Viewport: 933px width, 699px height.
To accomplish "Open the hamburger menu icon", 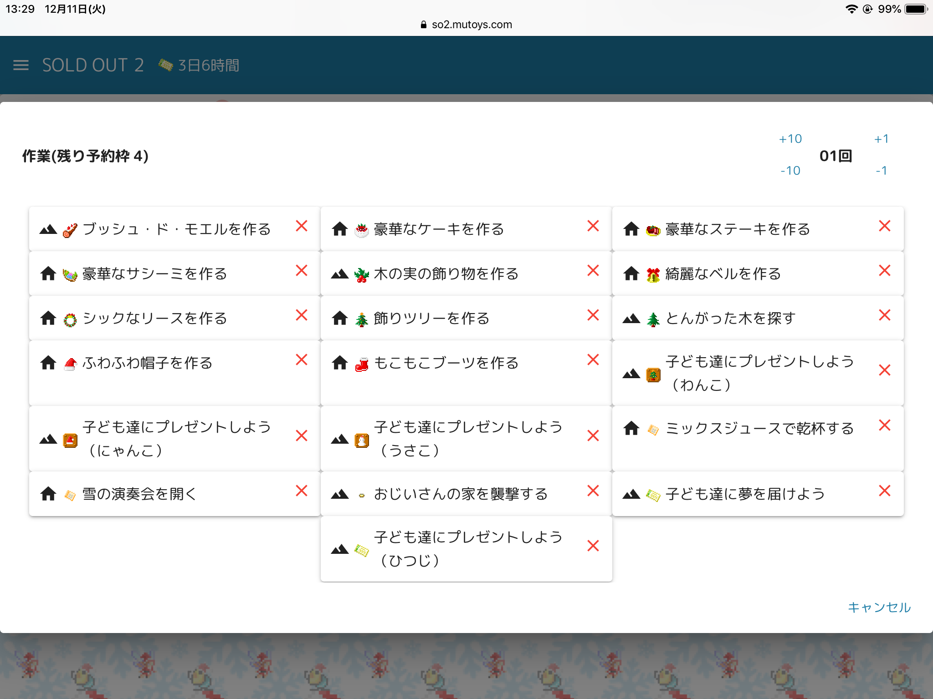I will point(21,65).
